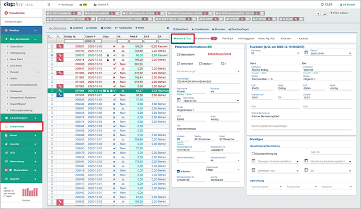Open Neue Fahrt in the sidebar
Screen dimensions: 361x209
(16, 59)
